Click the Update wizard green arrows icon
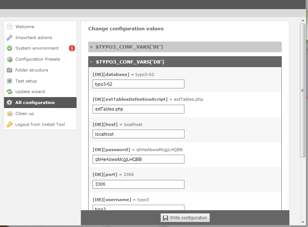 (x=9, y=92)
